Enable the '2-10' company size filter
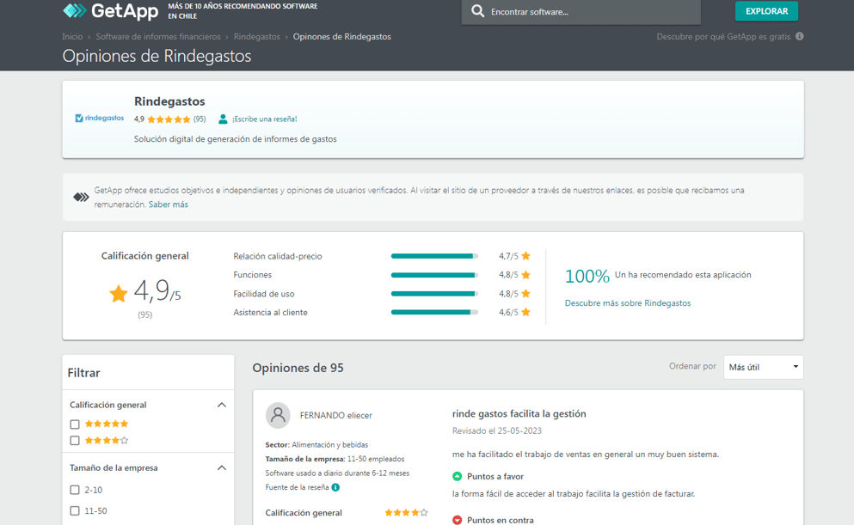 point(73,489)
